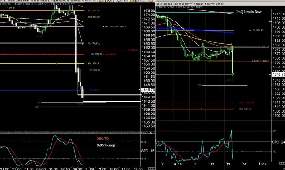Click the 1668.00 price axis label

148,31
